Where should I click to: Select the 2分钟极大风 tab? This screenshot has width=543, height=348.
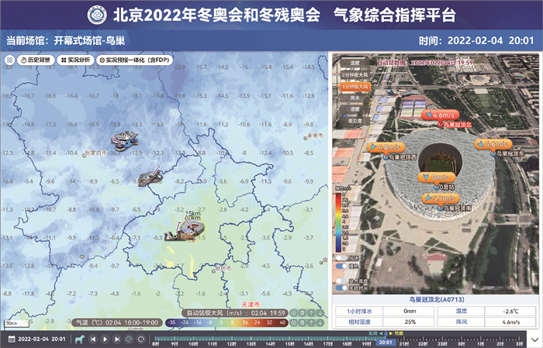pos(354,74)
